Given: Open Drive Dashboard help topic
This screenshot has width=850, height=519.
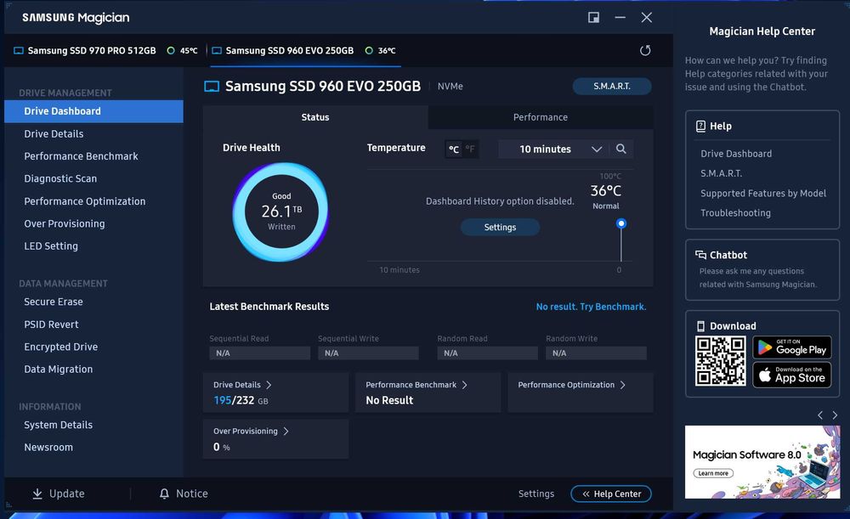Looking at the screenshot, I should [736, 154].
